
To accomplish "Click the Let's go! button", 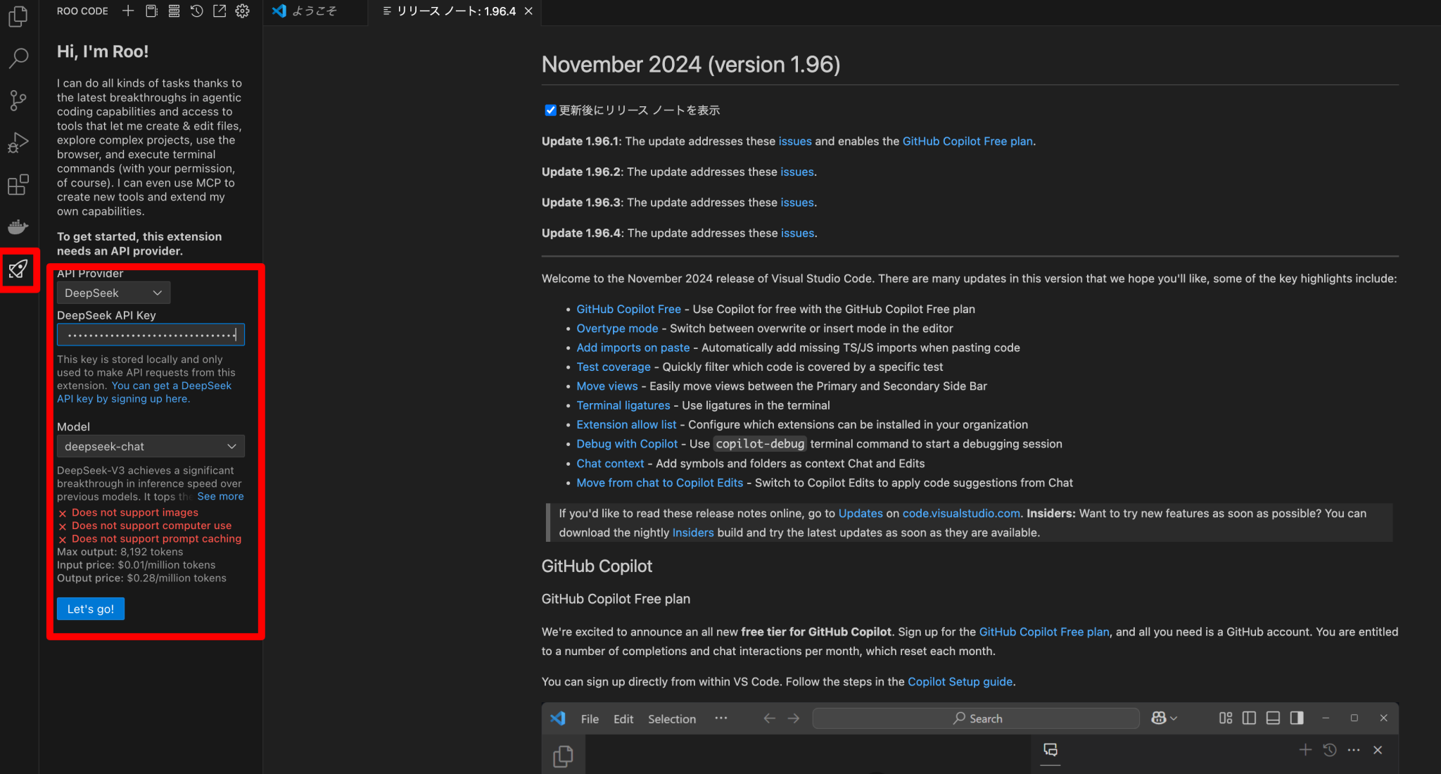I will click(90, 609).
